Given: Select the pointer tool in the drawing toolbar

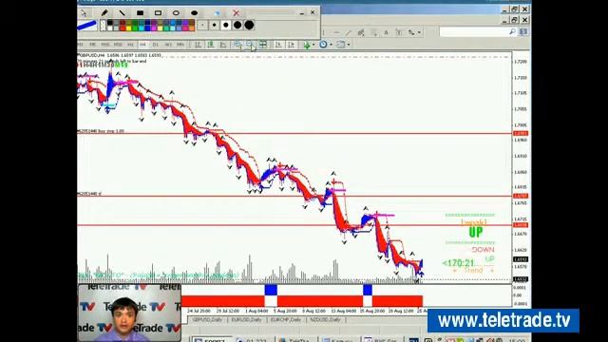Looking at the screenshot, I should pos(84,13).
